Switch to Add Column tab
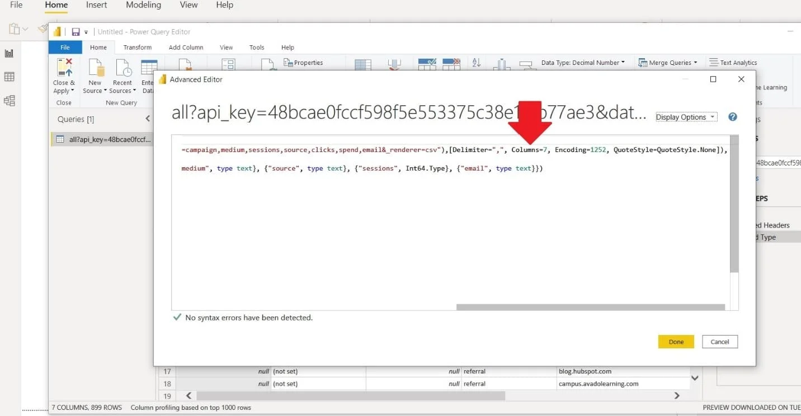This screenshot has width=801, height=416. click(186, 48)
